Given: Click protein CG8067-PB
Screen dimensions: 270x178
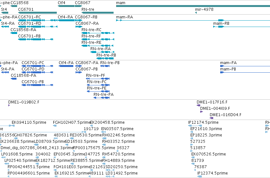Looking at the screenshot, I should [78, 72].
